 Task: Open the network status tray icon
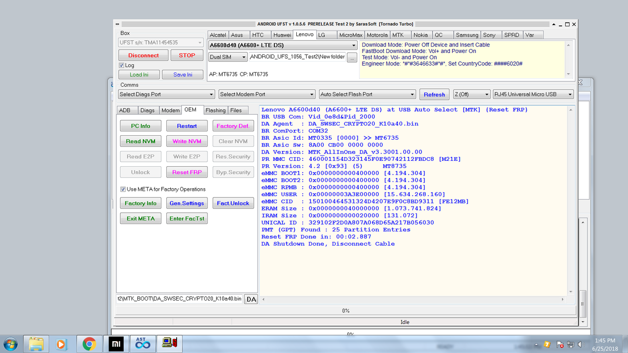coord(571,344)
